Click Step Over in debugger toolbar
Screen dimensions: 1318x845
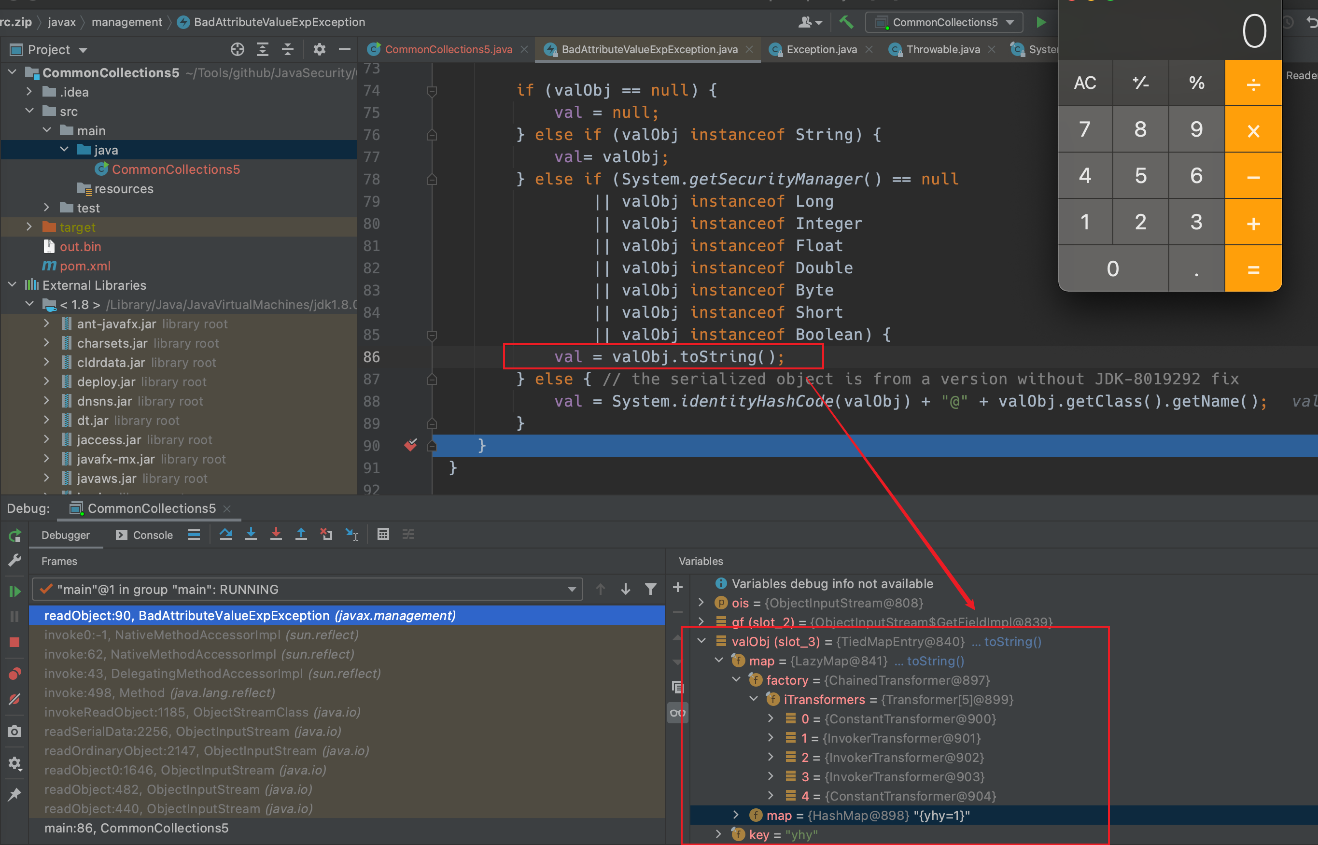click(225, 534)
